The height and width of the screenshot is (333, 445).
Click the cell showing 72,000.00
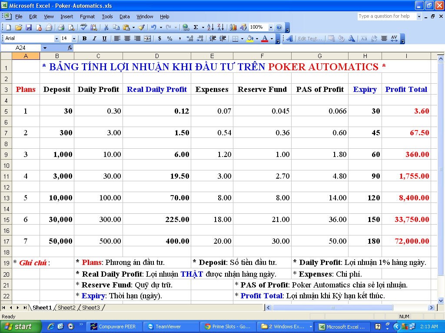[x=406, y=241]
